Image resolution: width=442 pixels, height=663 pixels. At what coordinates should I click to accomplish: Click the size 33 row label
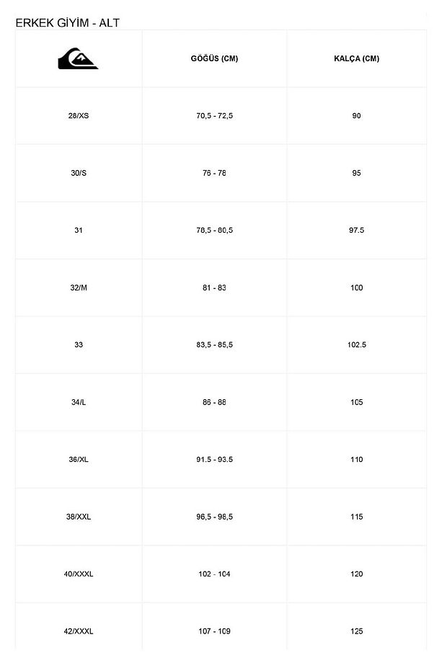pyautogui.click(x=79, y=344)
